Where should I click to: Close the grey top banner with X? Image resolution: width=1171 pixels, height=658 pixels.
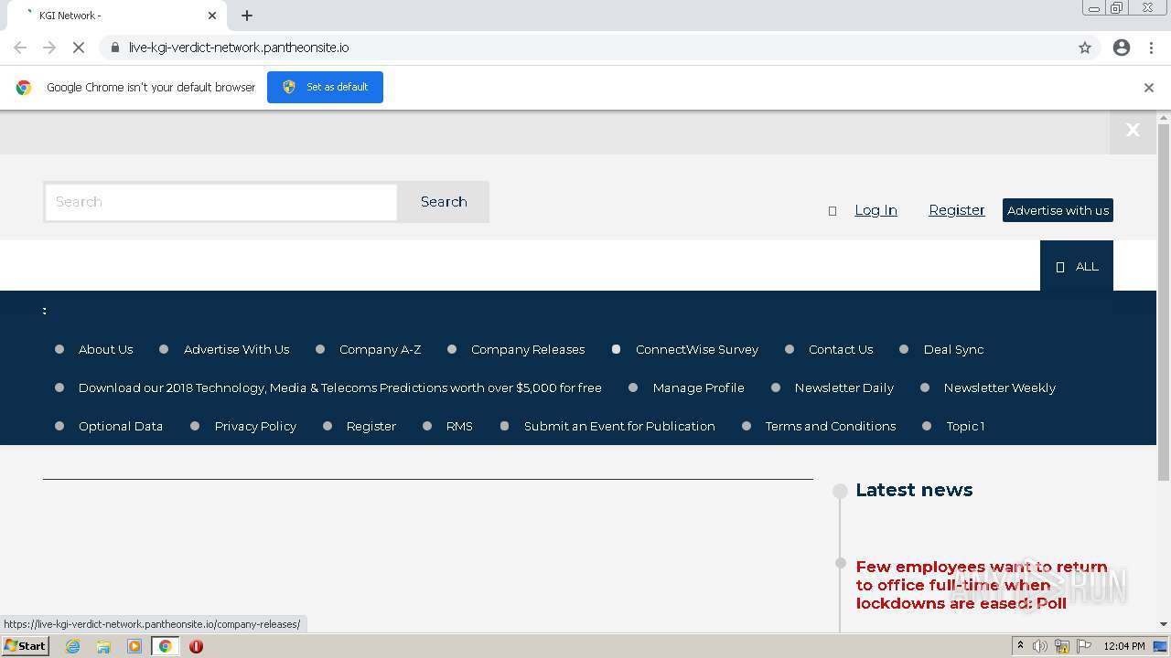(x=1133, y=130)
